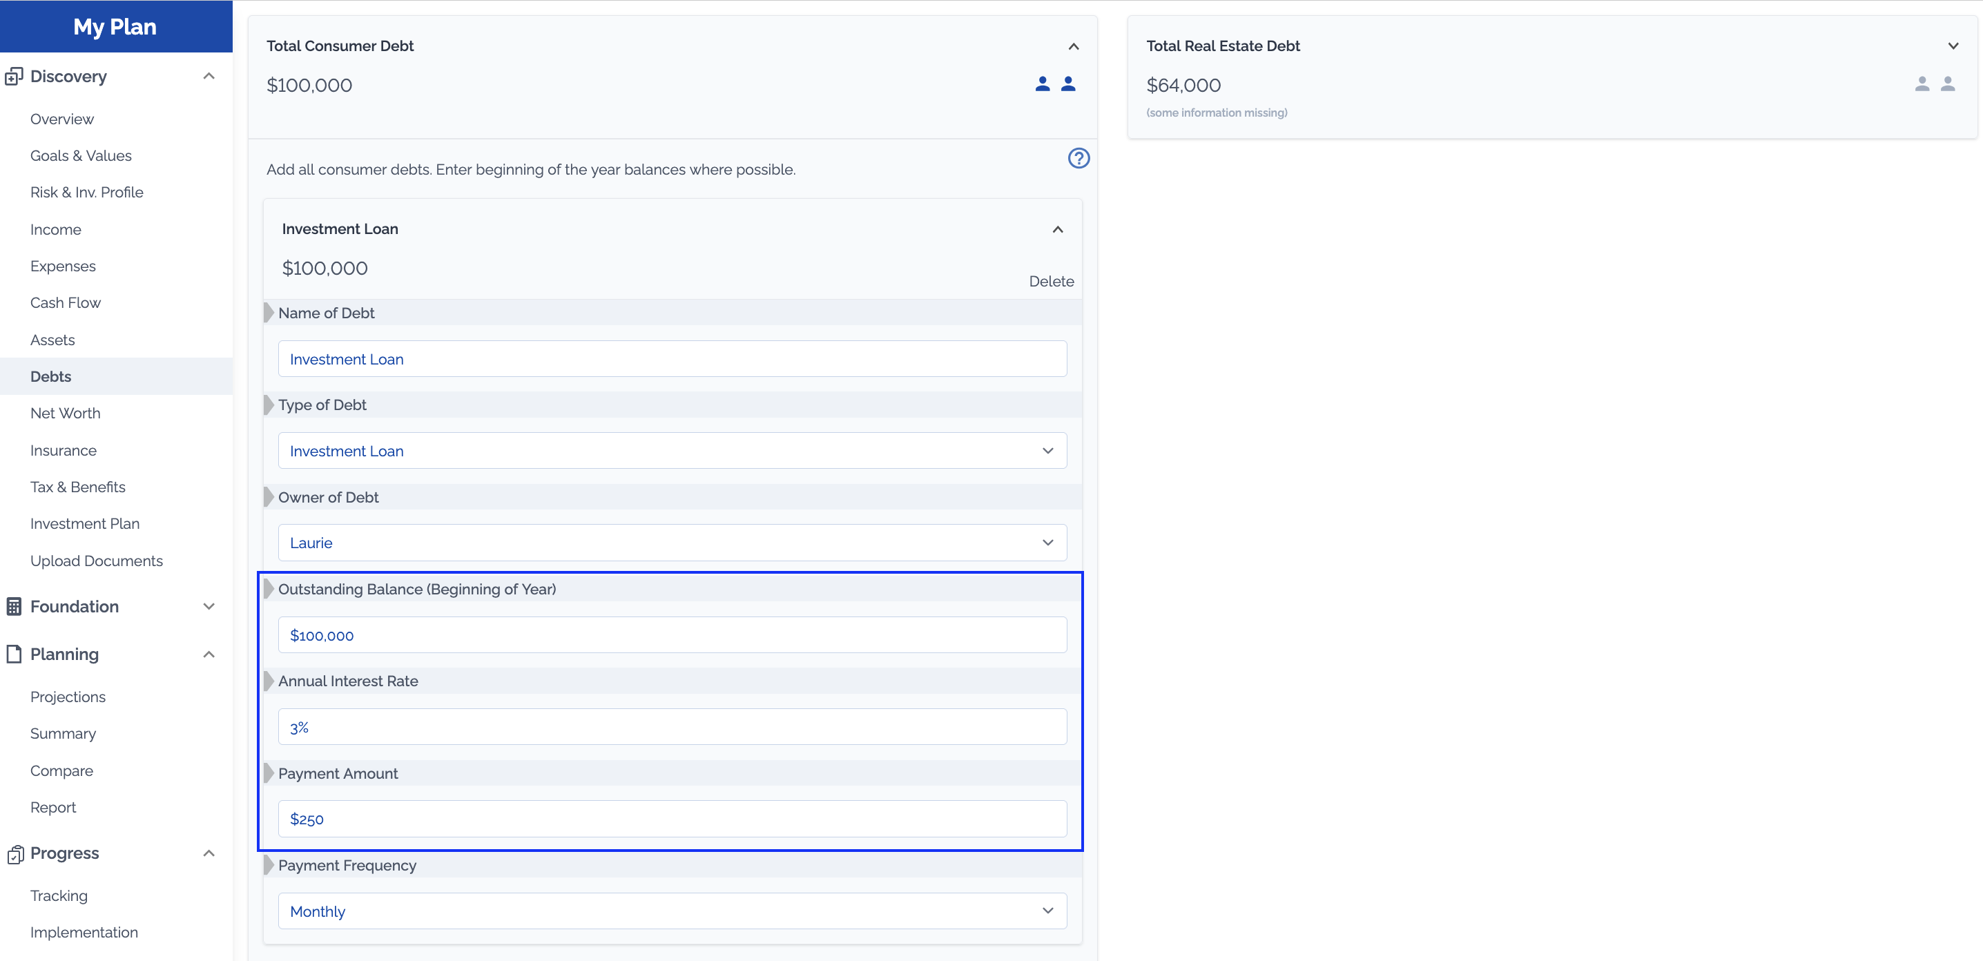This screenshot has width=1983, height=961.
Task: Click the help question mark icon
Action: click(x=1078, y=157)
